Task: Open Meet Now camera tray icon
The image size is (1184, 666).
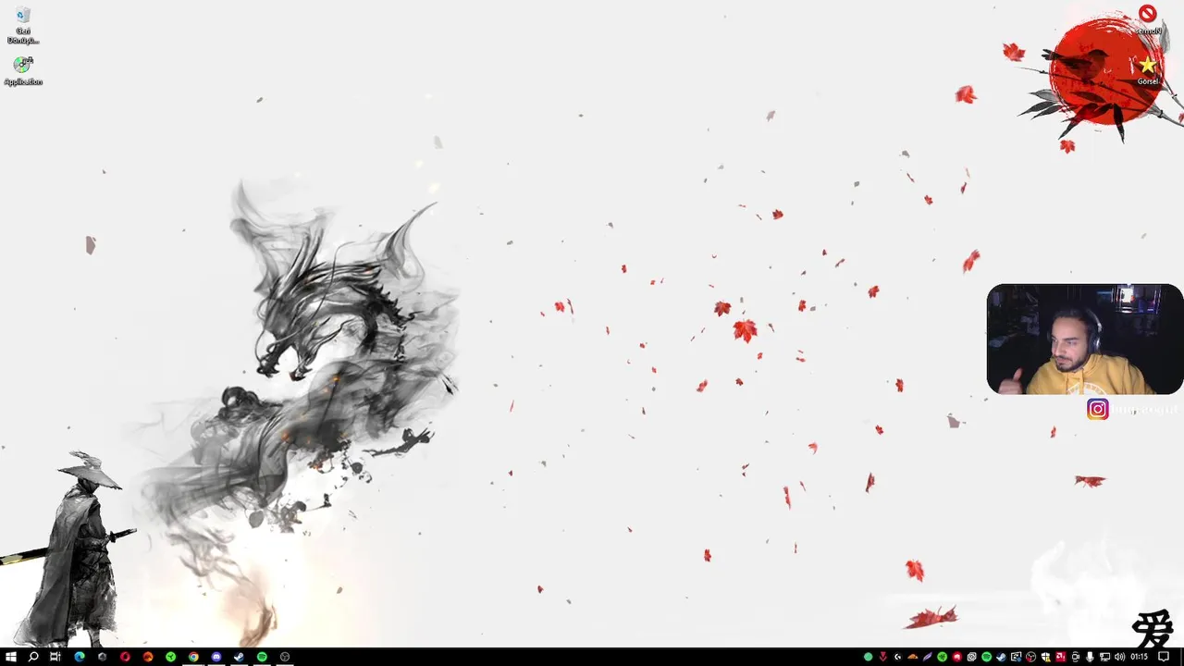Action: tap(1075, 657)
